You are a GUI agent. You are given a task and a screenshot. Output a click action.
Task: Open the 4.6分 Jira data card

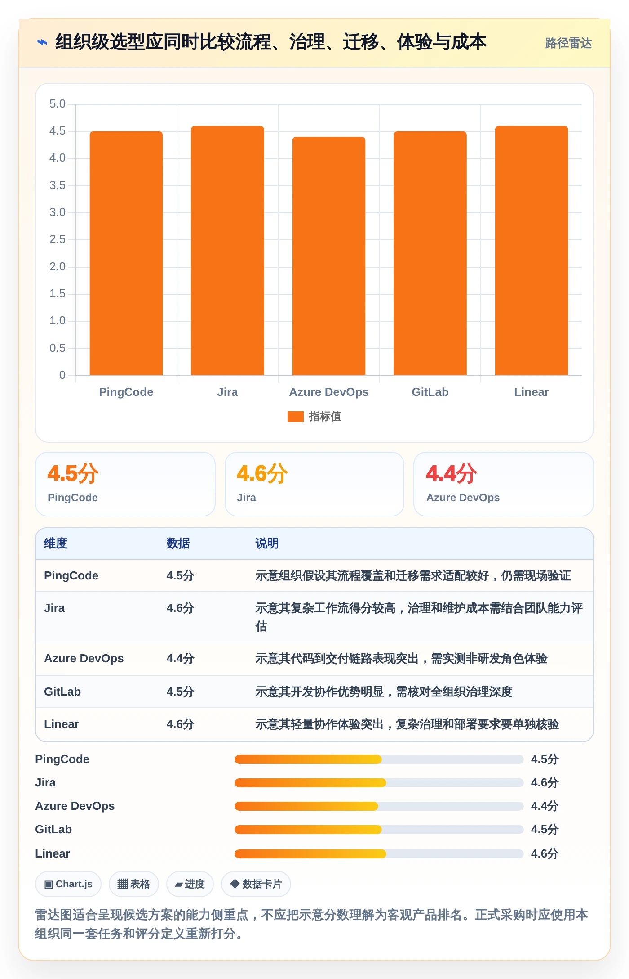point(314,484)
